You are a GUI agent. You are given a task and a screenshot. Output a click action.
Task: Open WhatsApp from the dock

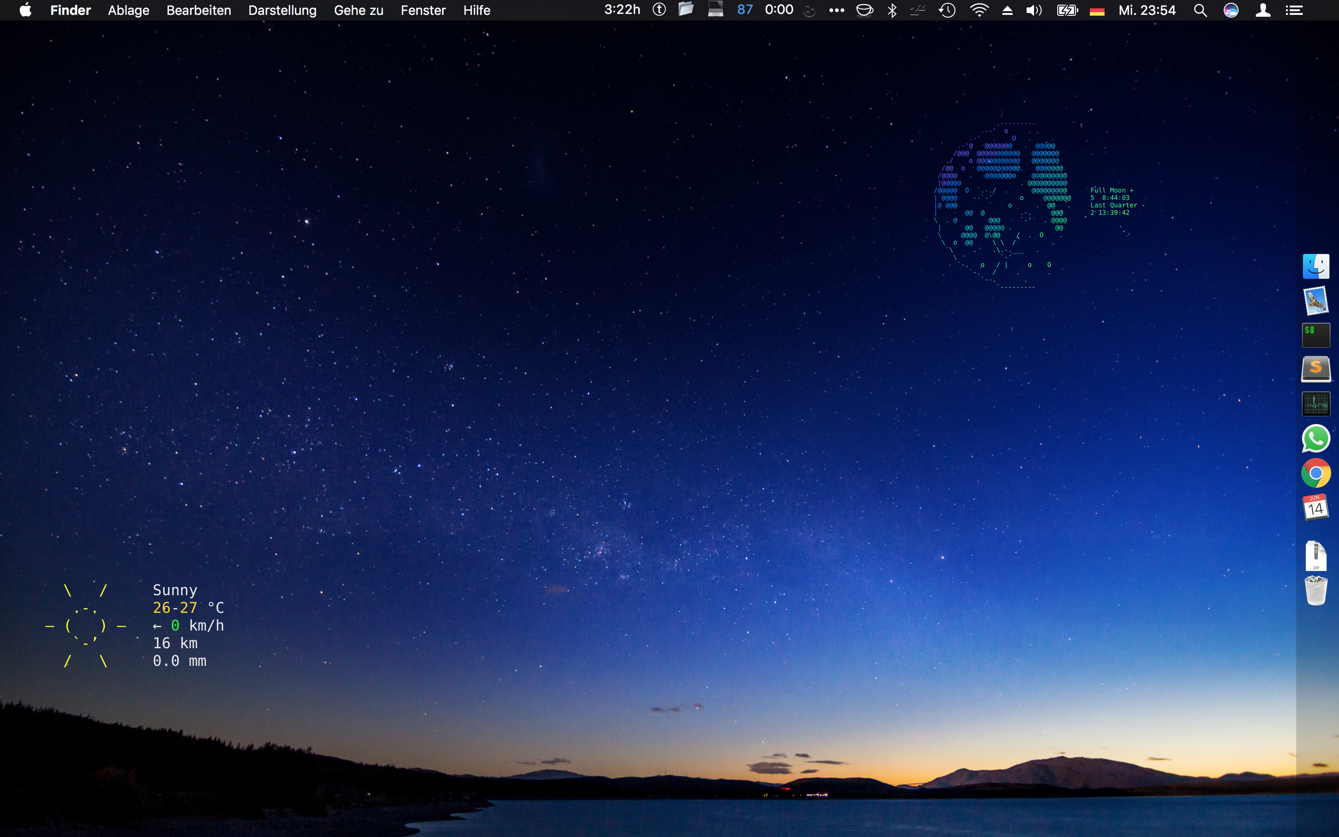pyautogui.click(x=1316, y=438)
